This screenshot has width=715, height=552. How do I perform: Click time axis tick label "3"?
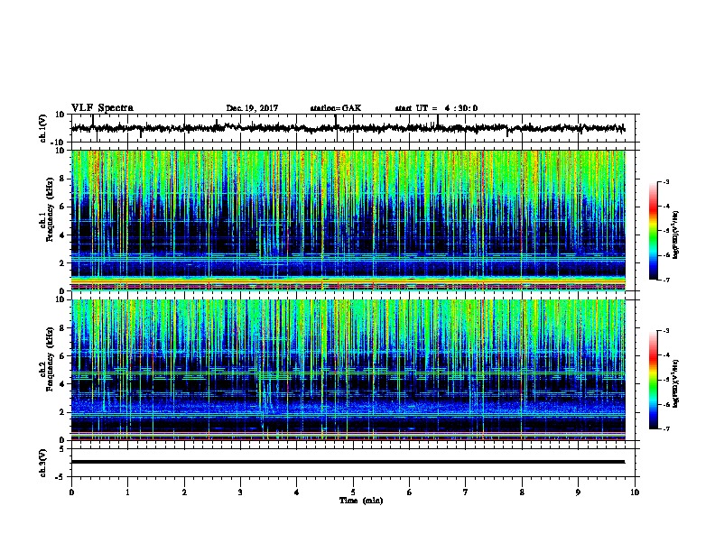(240, 492)
